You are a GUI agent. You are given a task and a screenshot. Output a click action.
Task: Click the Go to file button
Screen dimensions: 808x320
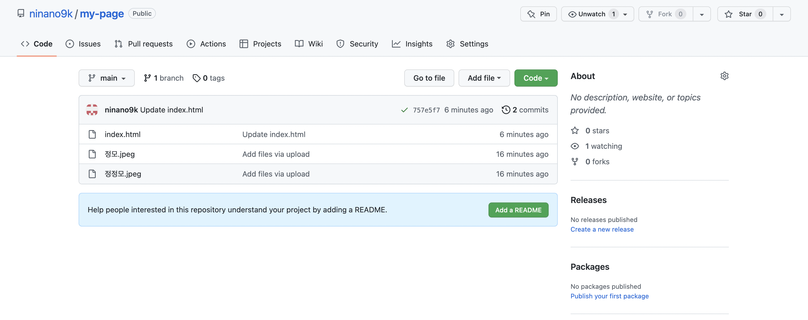(x=429, y=78)
